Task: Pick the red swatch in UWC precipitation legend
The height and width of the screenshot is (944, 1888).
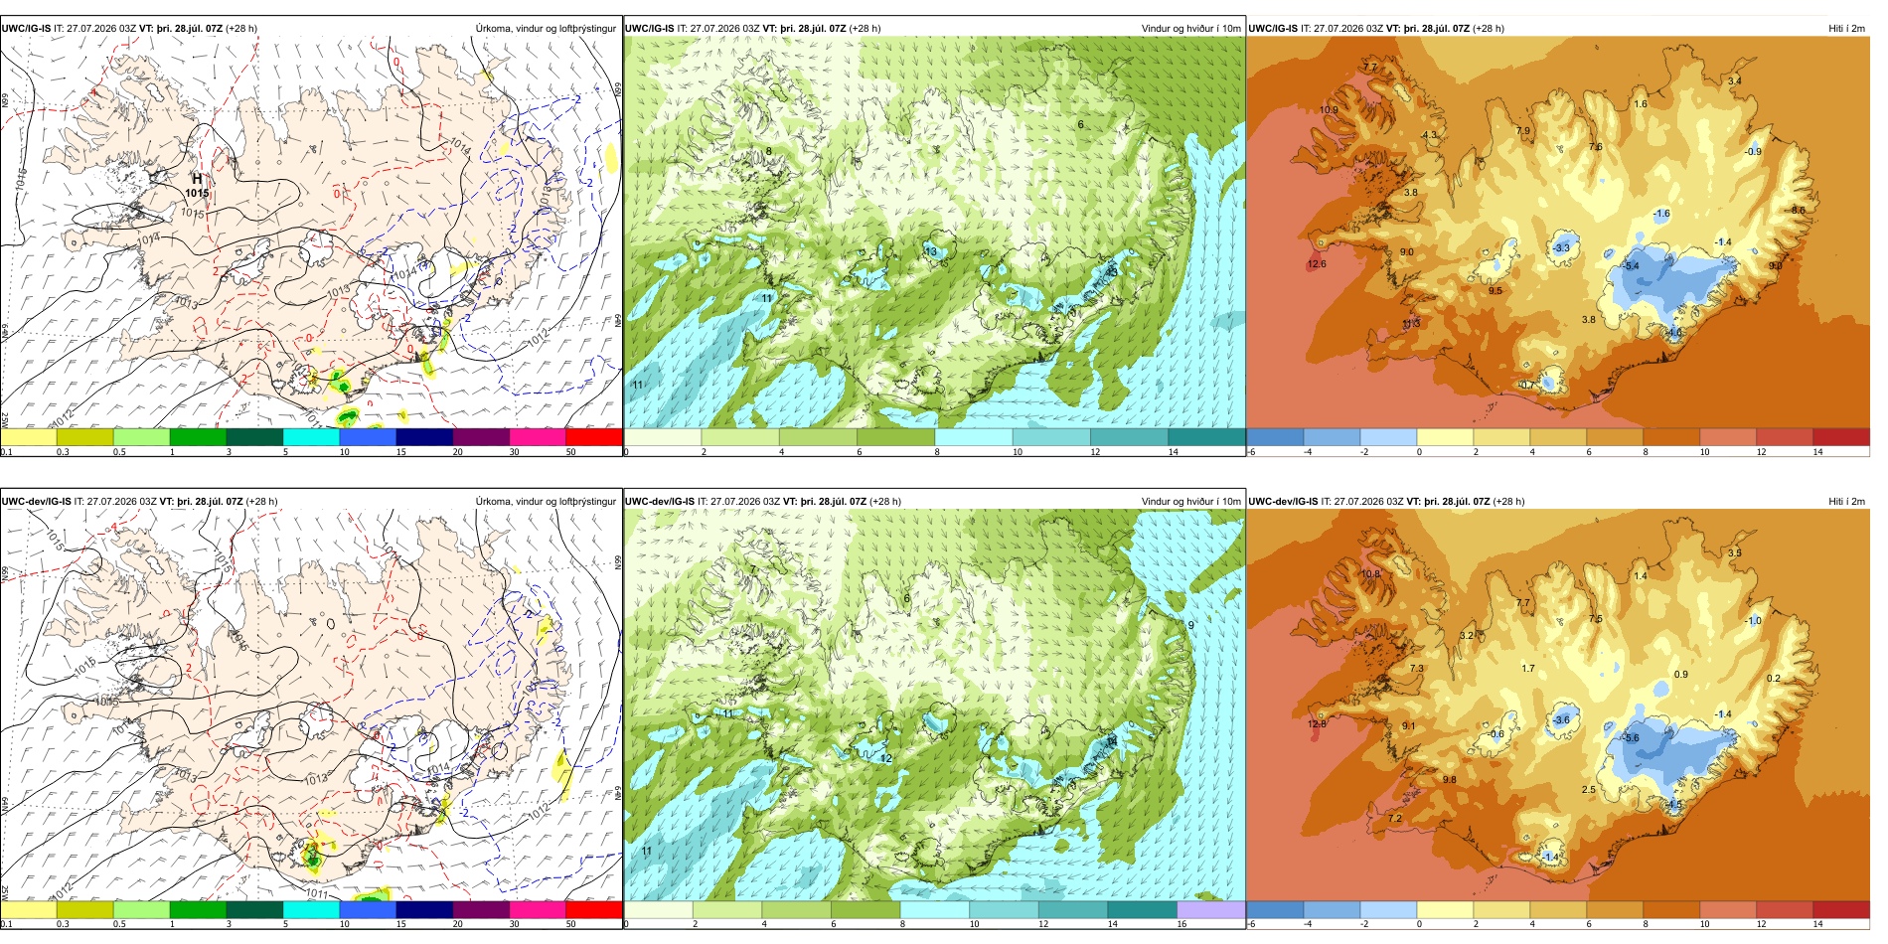Action: [593, 437]
